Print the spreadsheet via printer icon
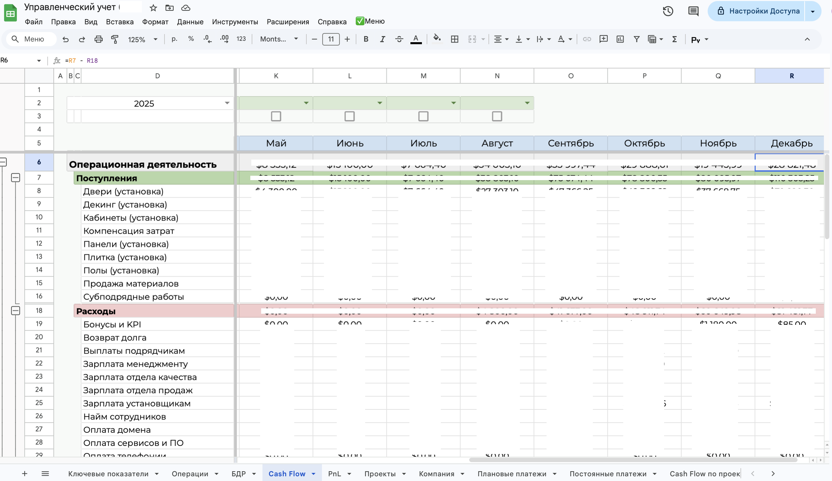This screenshot has height=481, width=832. 98,39
